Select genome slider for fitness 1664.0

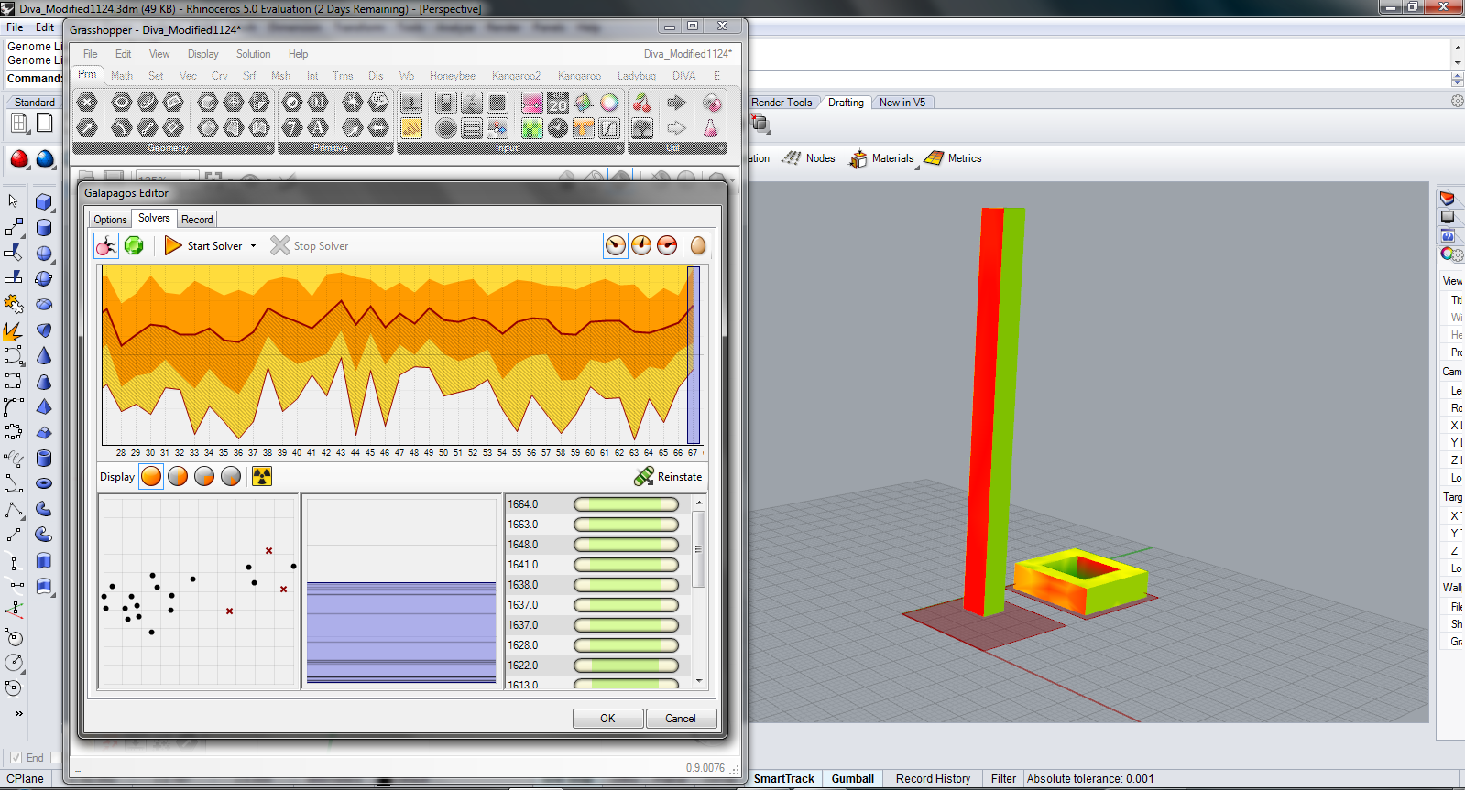click(x=626, y=504)
